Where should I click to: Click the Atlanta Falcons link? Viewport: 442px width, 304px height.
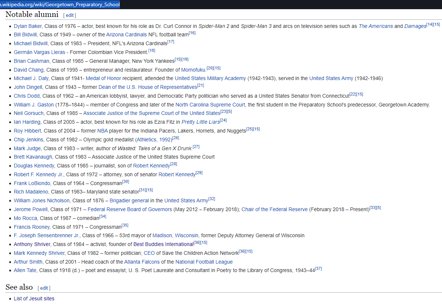coord(142,262)
